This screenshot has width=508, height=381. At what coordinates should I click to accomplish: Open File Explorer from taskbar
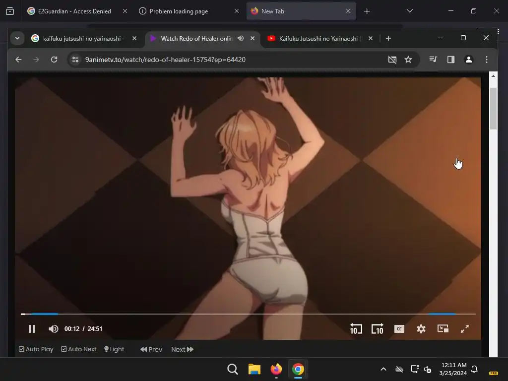pyautogui.click(x=254, y=369)
